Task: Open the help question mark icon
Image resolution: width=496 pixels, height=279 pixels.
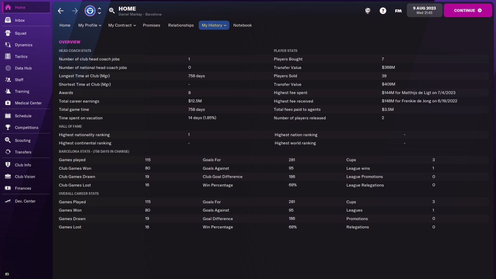Action: pos(383,11)
